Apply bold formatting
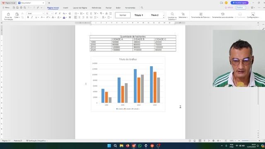The image size is (265, 149). pos(28,17)
